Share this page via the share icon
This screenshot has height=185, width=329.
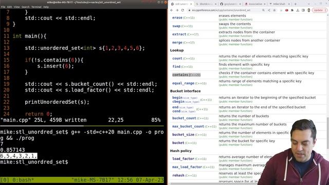[x=269, y=10]
